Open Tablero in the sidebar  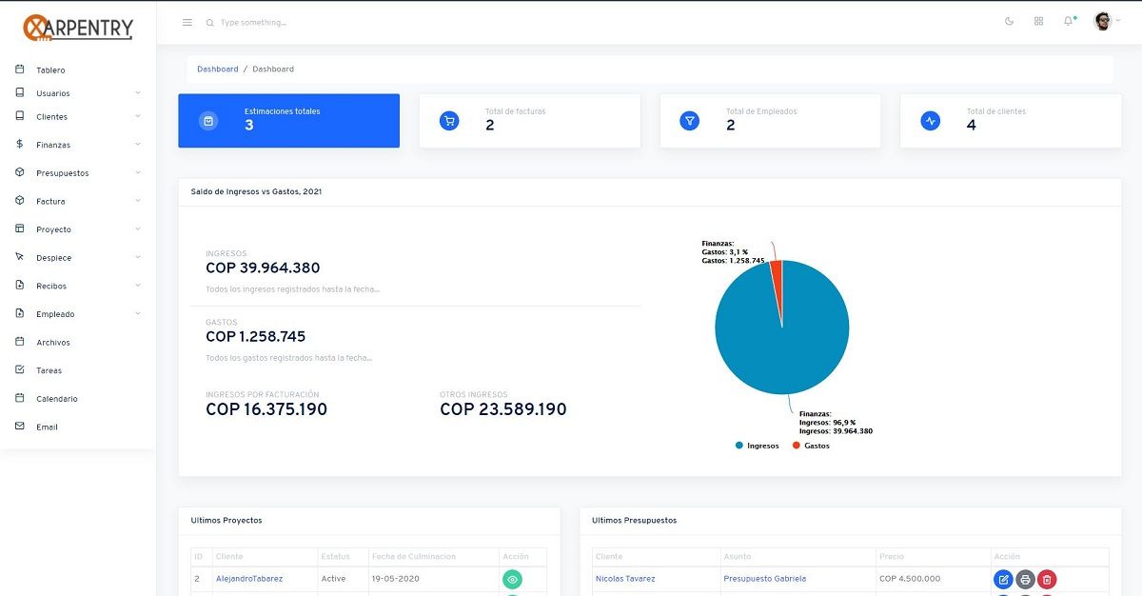tap(50, 70)
